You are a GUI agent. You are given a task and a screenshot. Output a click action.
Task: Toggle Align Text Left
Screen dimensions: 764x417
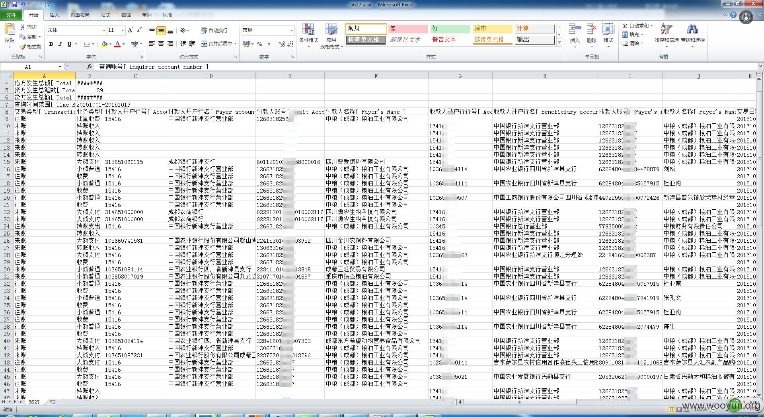pos(152,44)
